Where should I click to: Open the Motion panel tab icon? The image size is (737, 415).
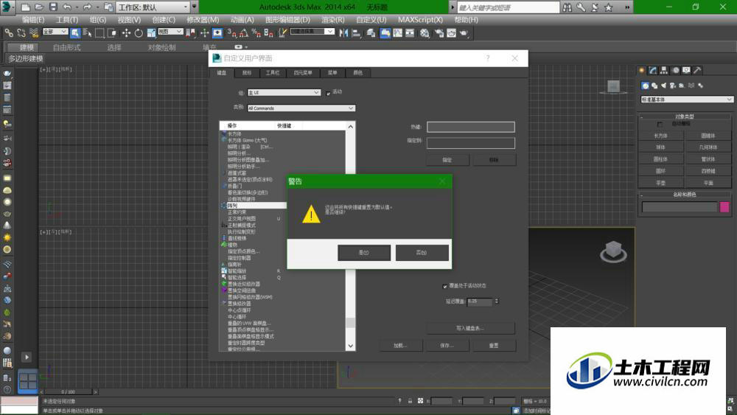coord(675,70)
